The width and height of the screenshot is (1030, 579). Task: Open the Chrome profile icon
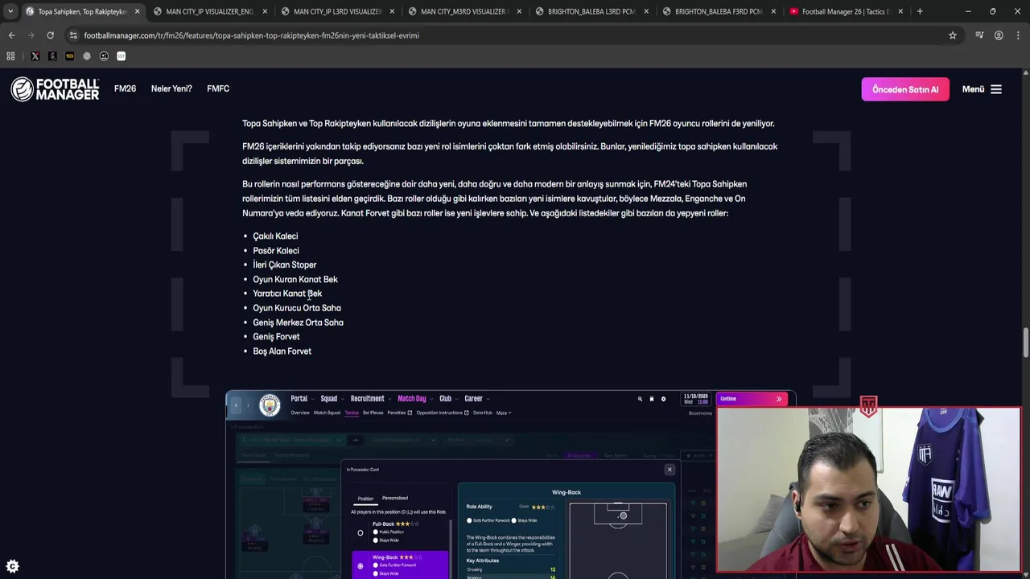(x=999, y=35)
